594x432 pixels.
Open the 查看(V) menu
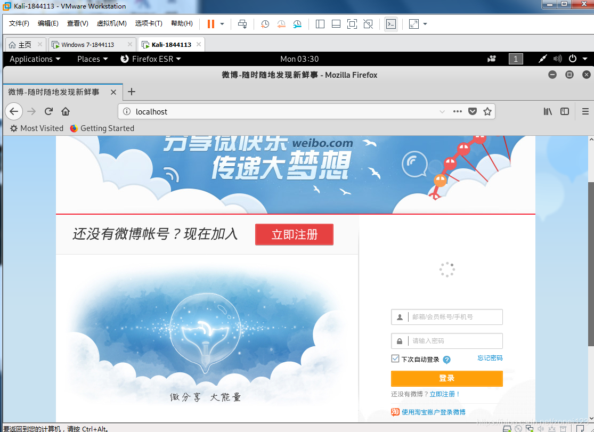pyautogui.click(x=78, y=23)
